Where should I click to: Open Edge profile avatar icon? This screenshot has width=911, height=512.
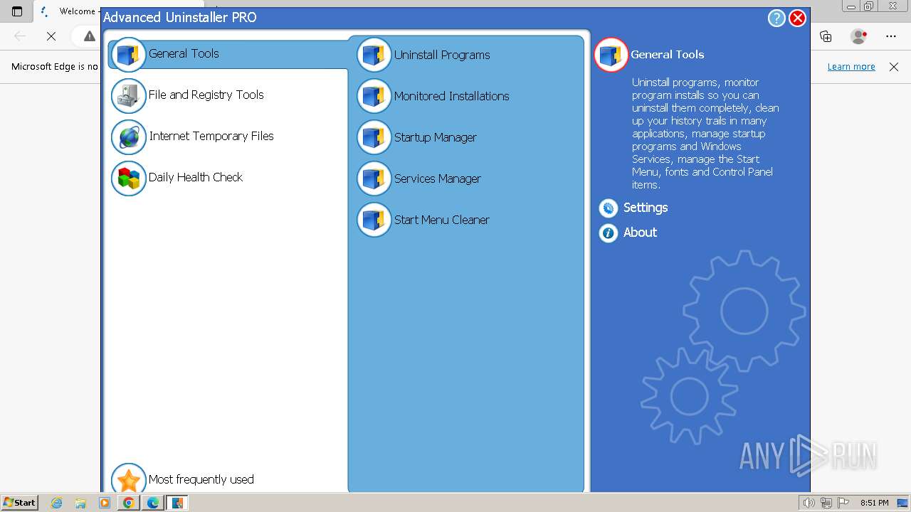pyautogui.click(x=859, y=36)
